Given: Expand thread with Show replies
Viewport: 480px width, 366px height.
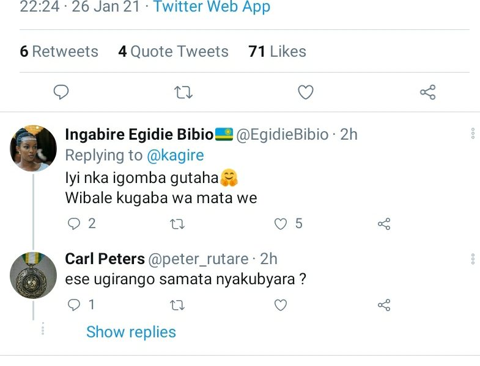Looking at the screenshot, I should [x=131, y=332].
